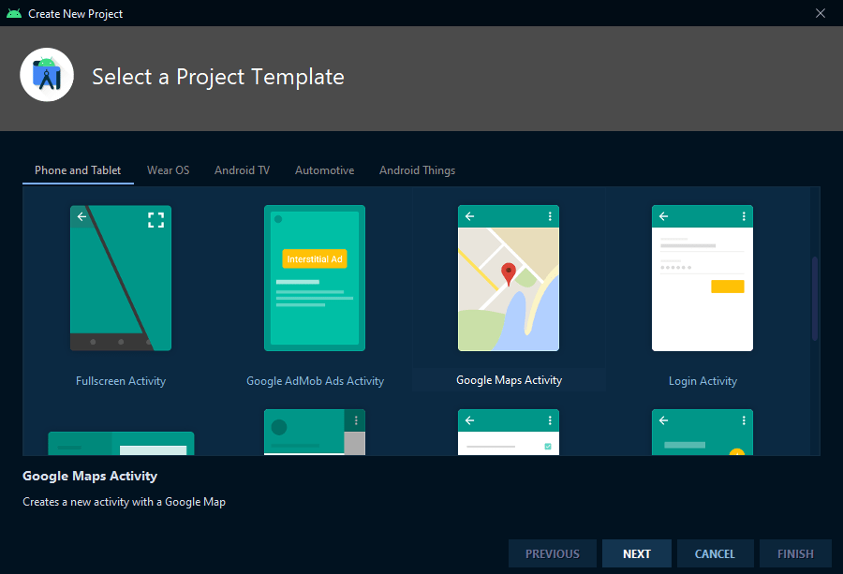
Task: Click the template list vertical scrollbar
Action: (815, 299)
